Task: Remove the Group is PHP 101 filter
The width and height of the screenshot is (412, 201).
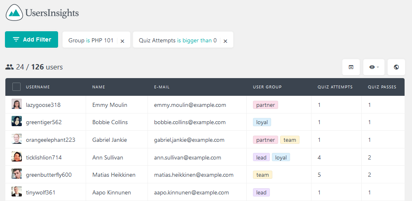Action: pos(122,41)
